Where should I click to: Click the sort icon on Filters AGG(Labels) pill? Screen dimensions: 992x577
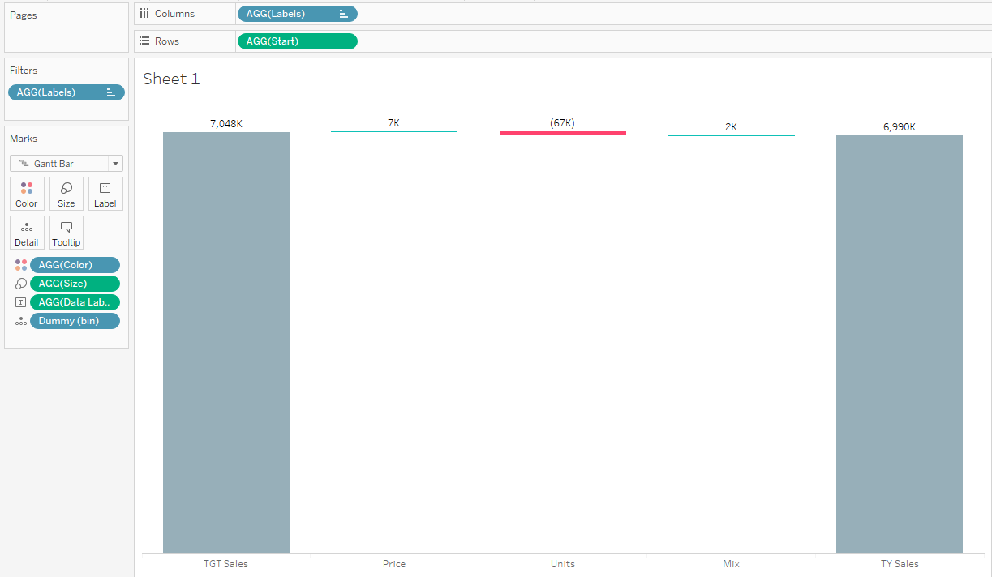point(110,92)
